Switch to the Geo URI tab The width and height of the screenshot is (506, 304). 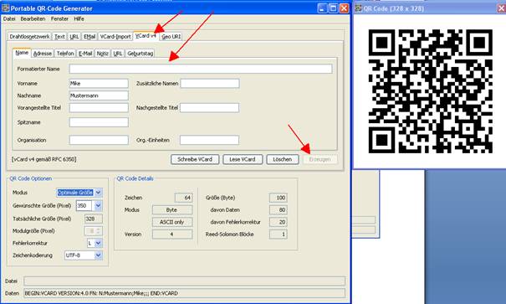[x=171, y=37]
